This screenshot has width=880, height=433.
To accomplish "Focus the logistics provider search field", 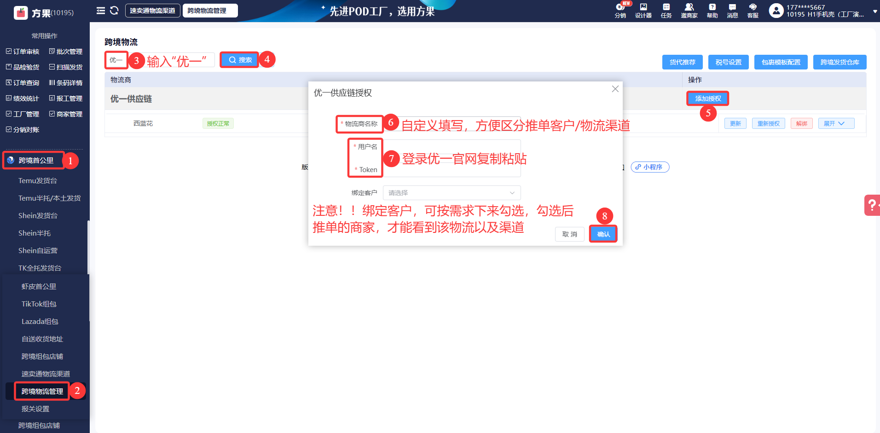I will tap(160, 60).
